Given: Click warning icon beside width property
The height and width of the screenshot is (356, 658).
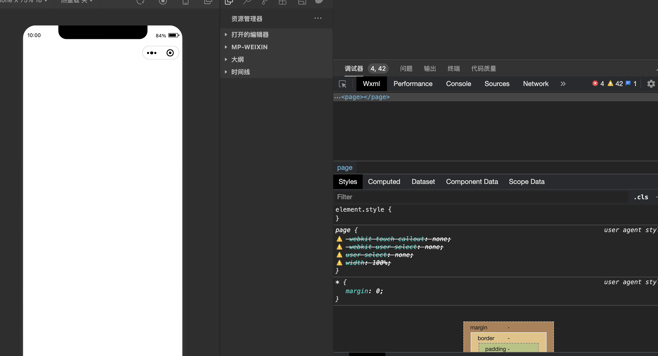Looking at the screenshot, I should (x=339, y=263).
